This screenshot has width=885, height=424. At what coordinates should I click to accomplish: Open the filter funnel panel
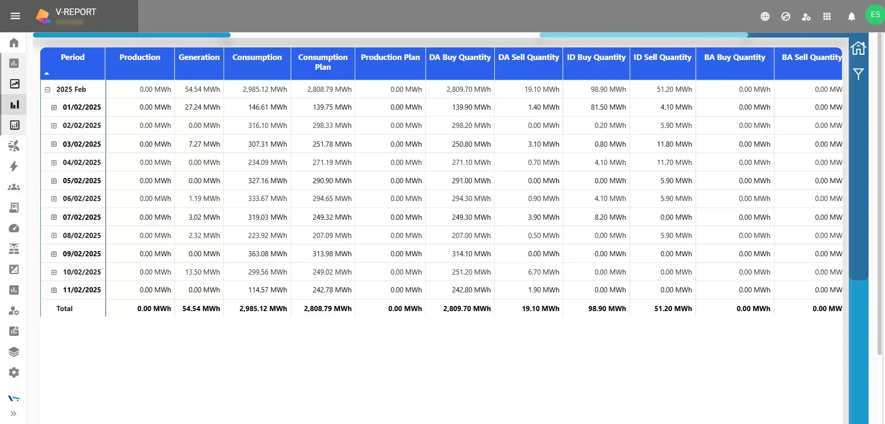pyautogui.click(x=858, y=74)
